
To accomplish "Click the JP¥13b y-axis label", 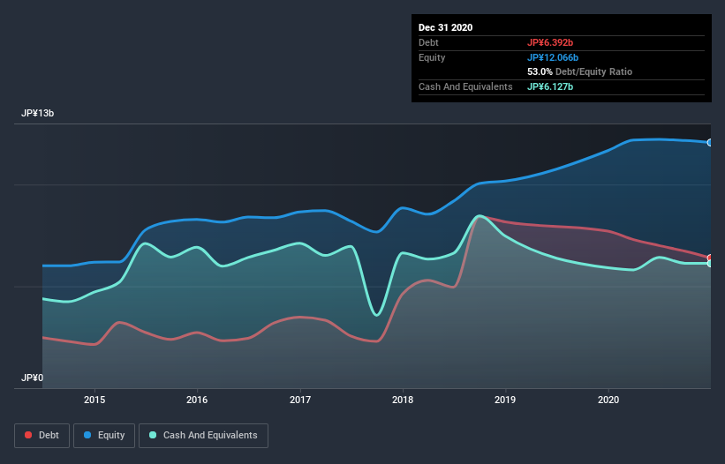I will pos(37,114).
